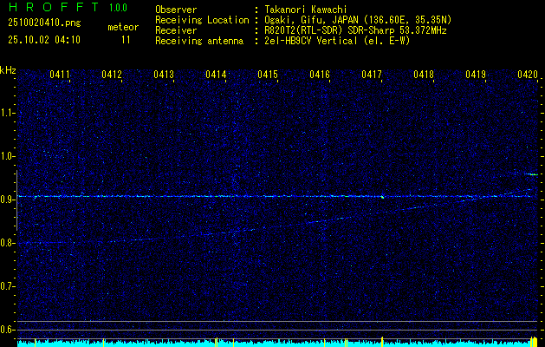Viewport: 545px width, 347px height.
Task: Select the timestamp 25.10.02 04:10
Action: [x=44, y=40]
